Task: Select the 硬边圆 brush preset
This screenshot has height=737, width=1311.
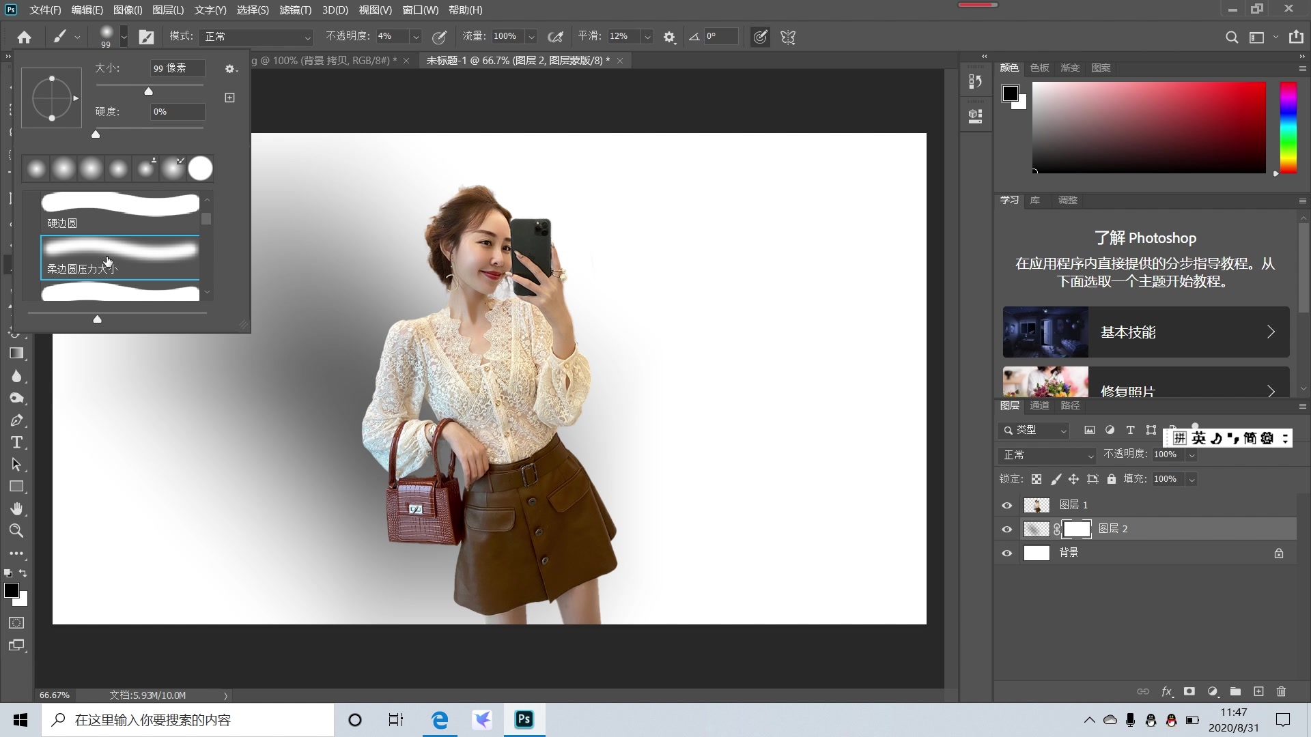Action: 120,210
